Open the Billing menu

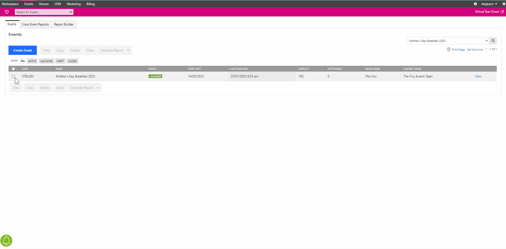point(91,4)
